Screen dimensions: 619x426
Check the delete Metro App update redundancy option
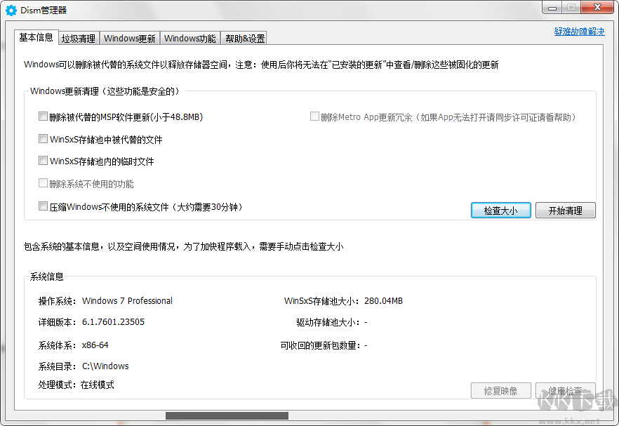coord(314,117)
